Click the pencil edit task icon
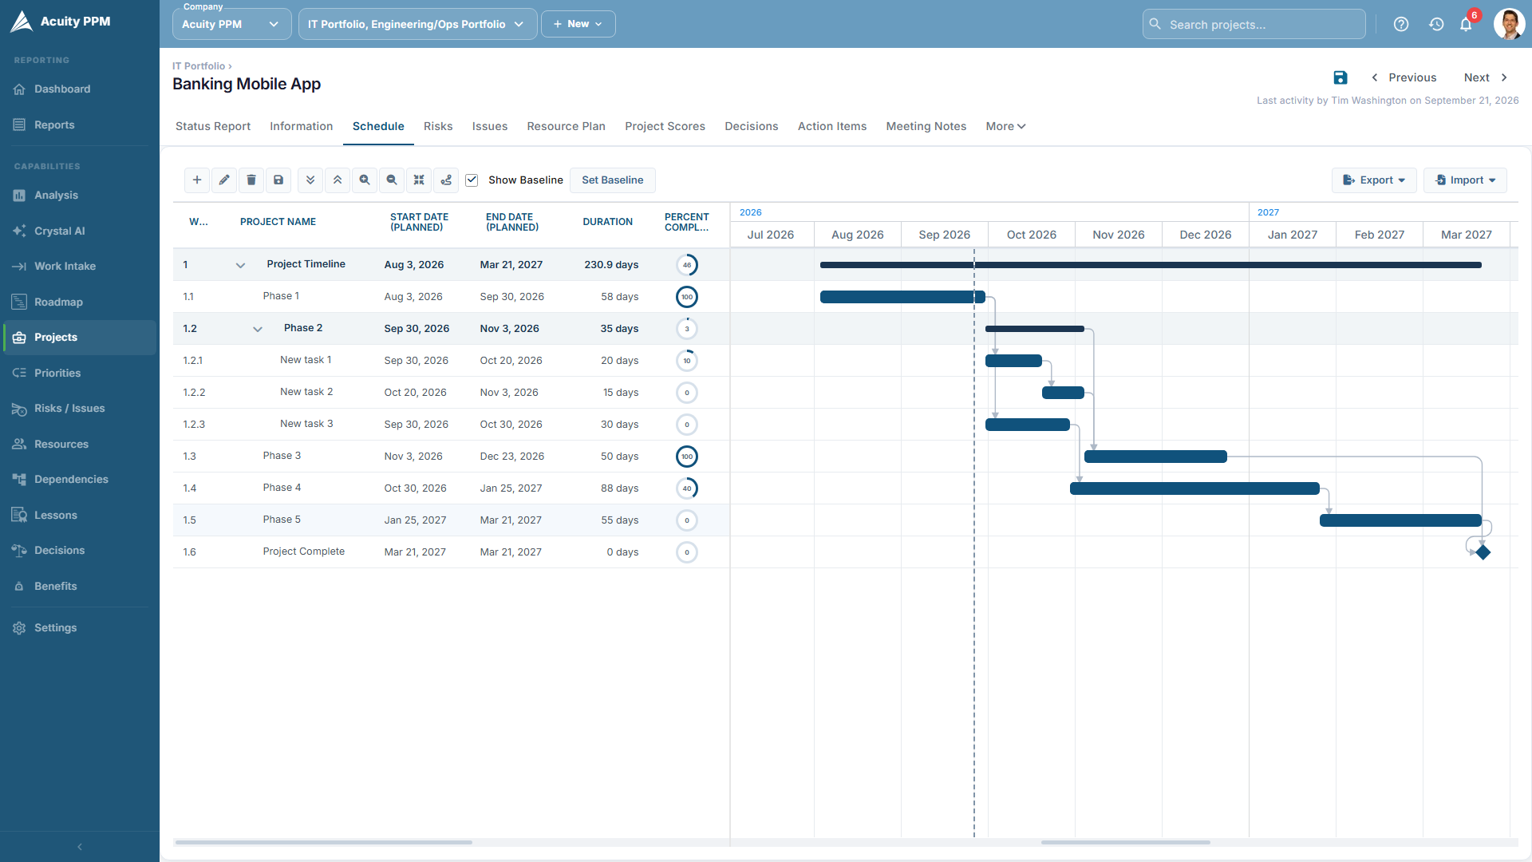The height and width of the screenshot is (862, 1532). (x=224, y=180)
